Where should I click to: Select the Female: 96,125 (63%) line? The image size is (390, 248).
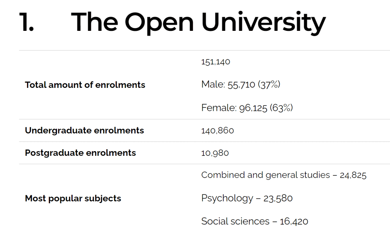pyautogui.click(x=247, y=108)
